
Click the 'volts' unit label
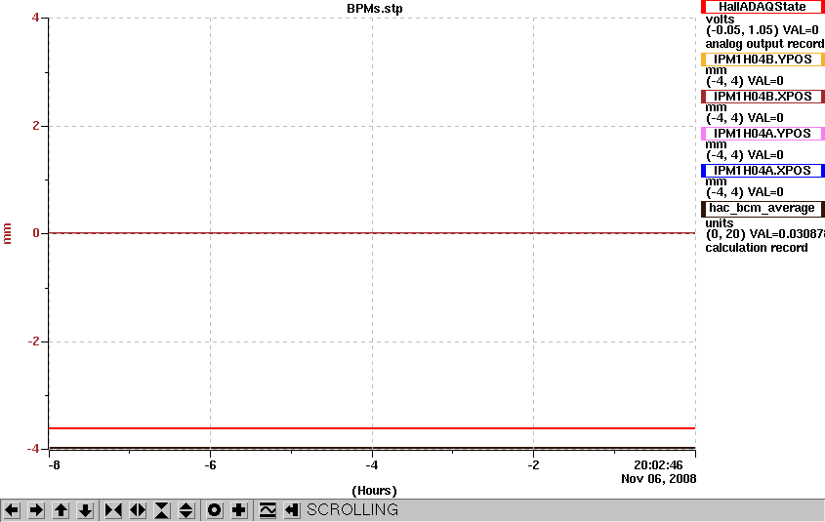click(720, 20)
